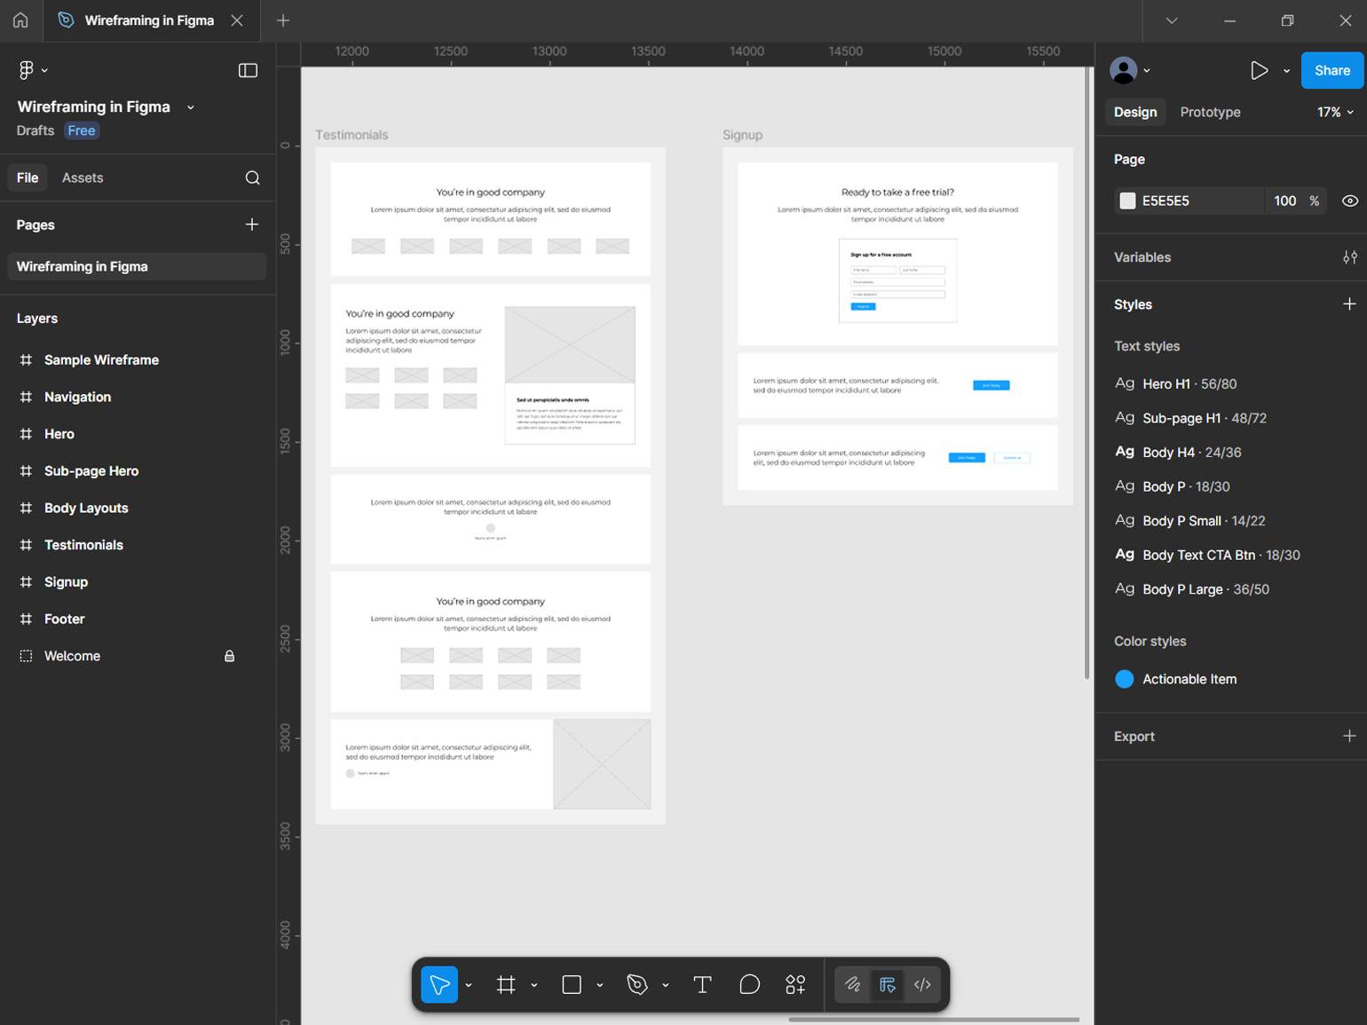Open variables settings icon
The image size is (1367, 1025).
pyautogui.click(x=1349, y=257)
